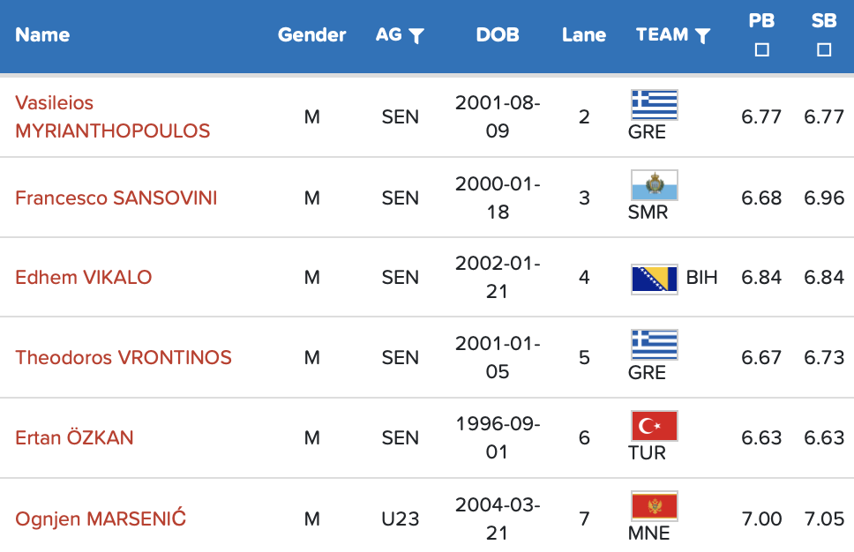Click the Gender column header
The image size is (854, 552).
[311, 35]
